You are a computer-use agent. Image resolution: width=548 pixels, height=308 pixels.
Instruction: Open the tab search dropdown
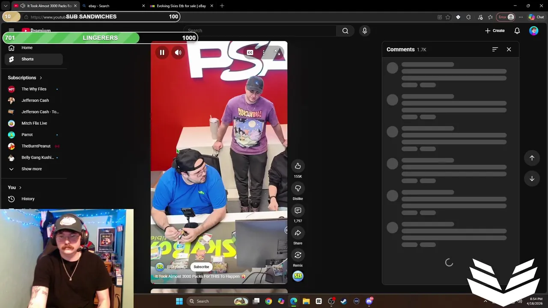pyautogui.click(x=6, y=6)
